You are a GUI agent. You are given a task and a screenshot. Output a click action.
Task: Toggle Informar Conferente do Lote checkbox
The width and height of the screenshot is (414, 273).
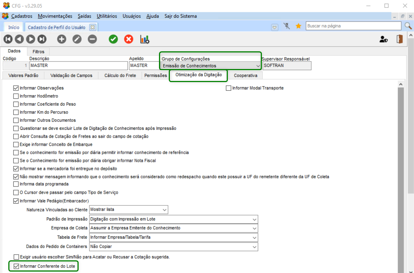click(16, 266)
